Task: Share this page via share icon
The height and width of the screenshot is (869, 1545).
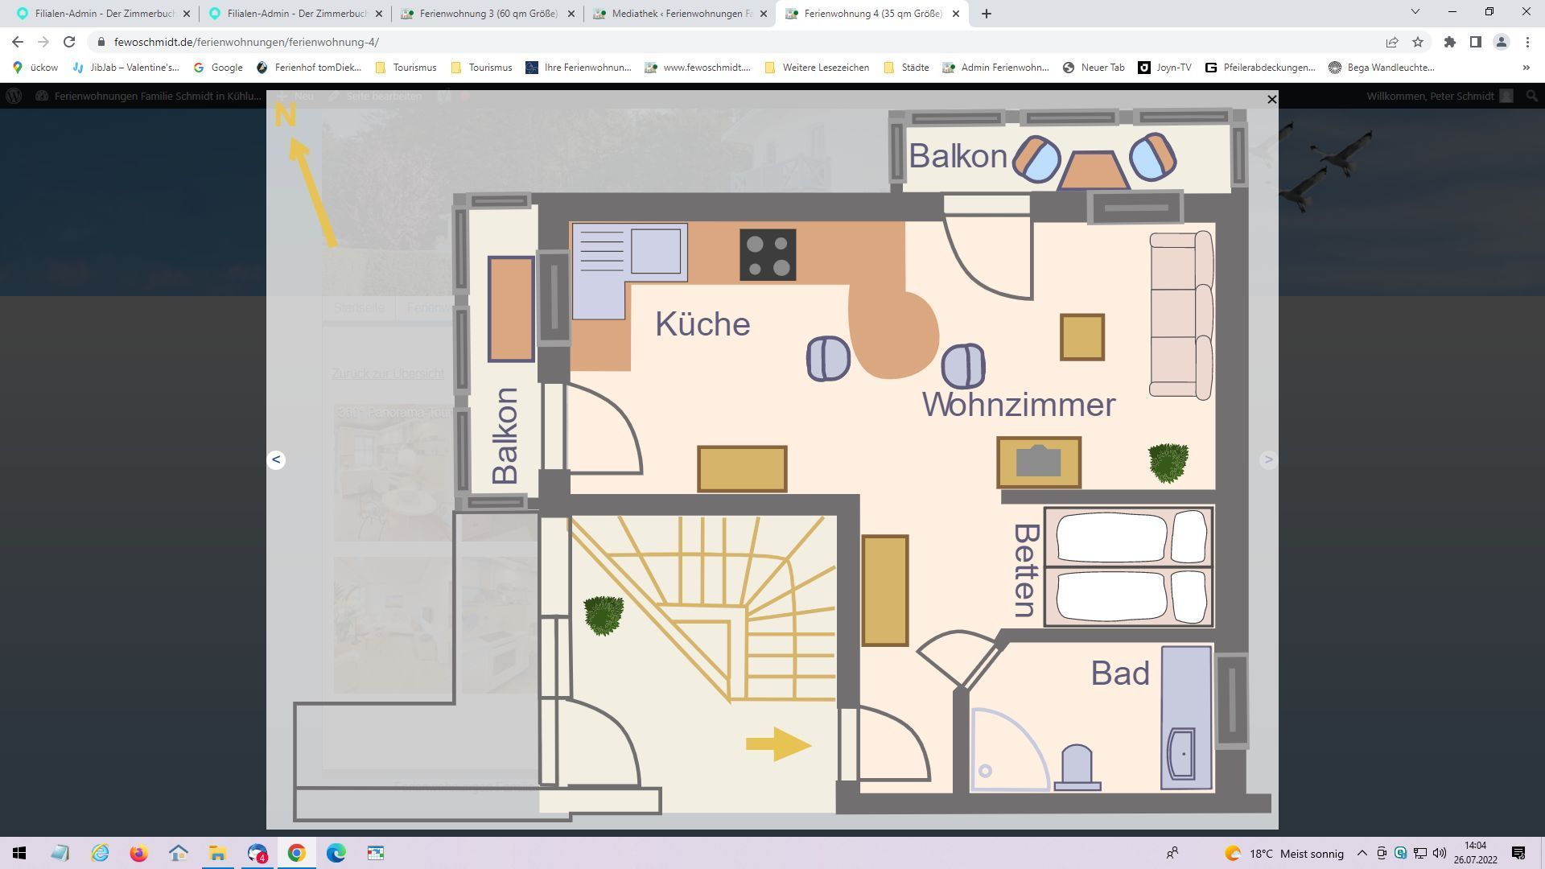Action: [x=1391, y=42]
